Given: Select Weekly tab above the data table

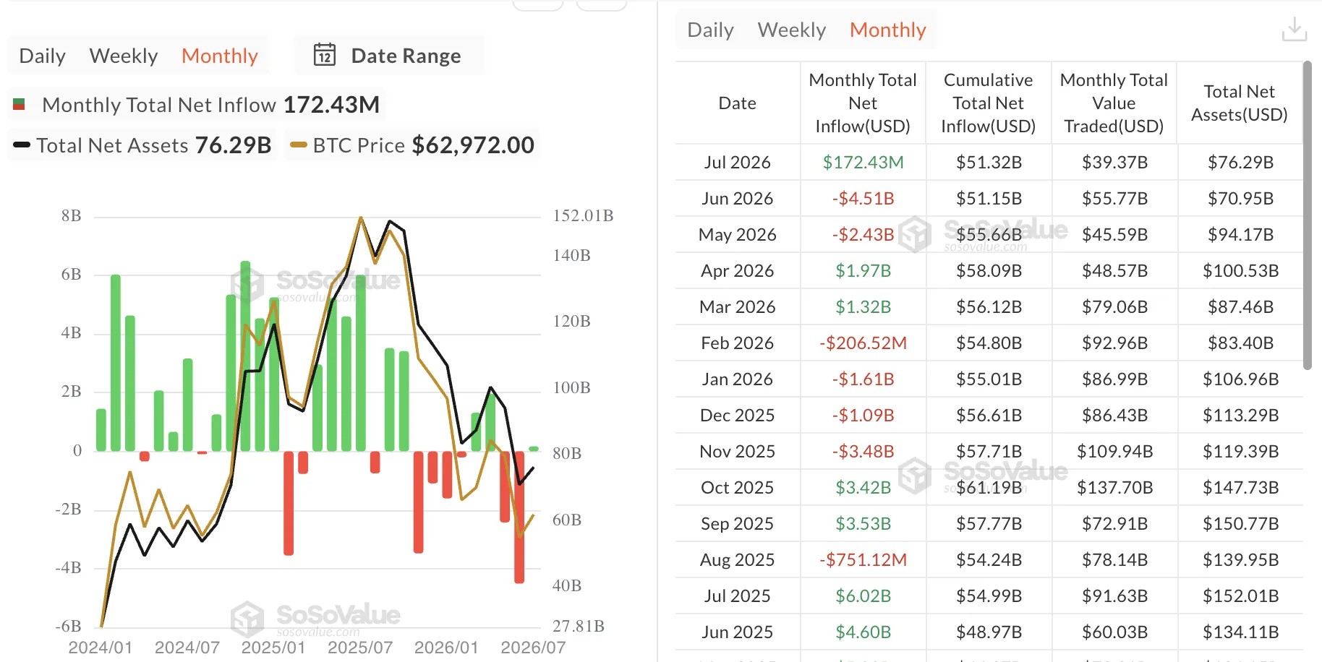Looking at the screenshot, I should pyautogui.click(x=792, y=30).
